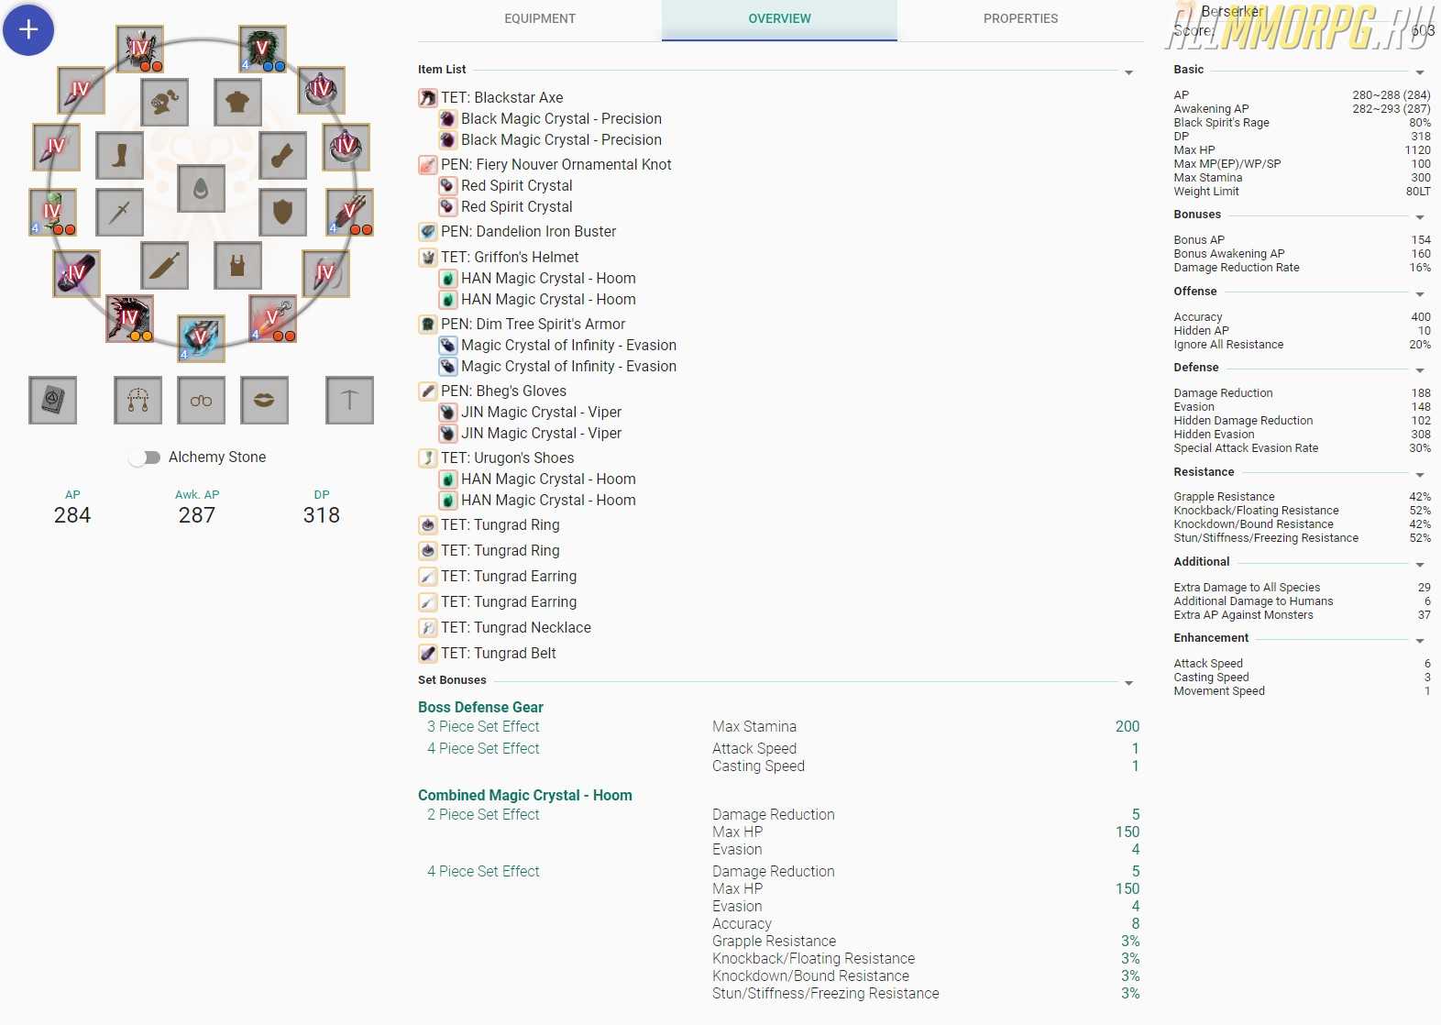
Task: Open the lips costume slot icon
Action: click(264, 401)
